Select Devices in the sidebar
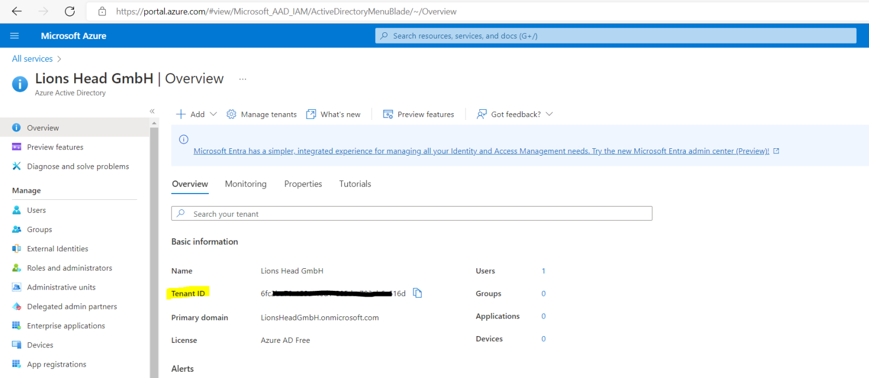This screenshot has height=378, width=869. [x=41, y=345]
